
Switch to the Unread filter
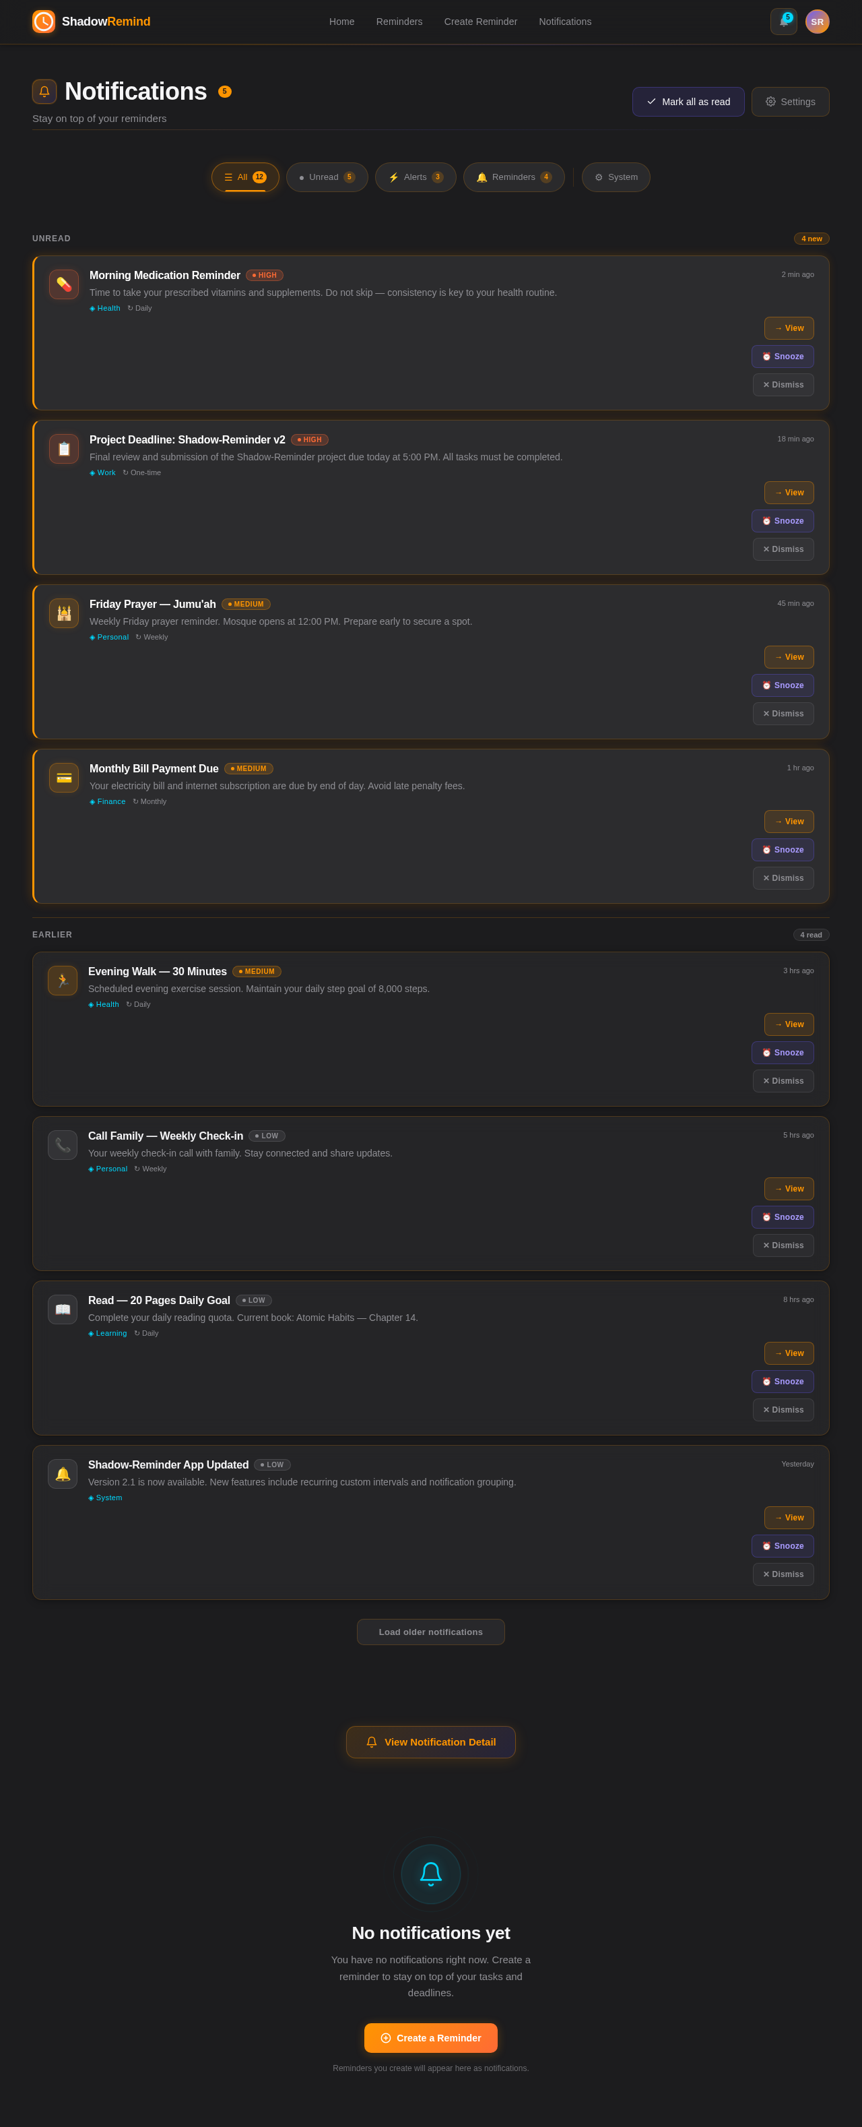327,177
